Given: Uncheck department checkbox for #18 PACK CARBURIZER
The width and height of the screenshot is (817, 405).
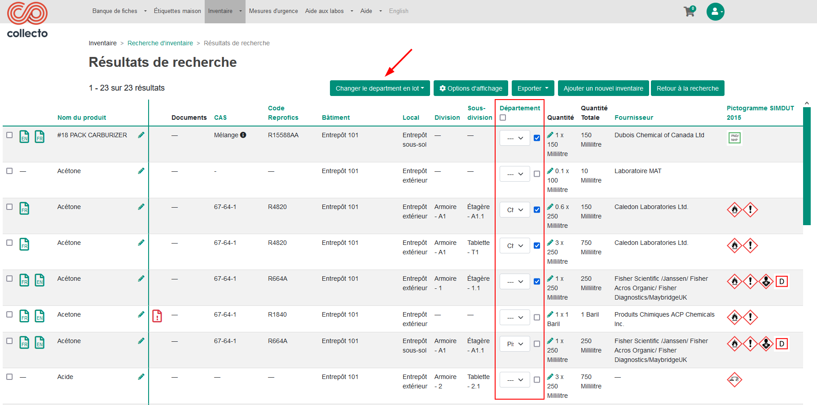Looking at the screenshot, I should pyautogui.click(x=537, y=138).
